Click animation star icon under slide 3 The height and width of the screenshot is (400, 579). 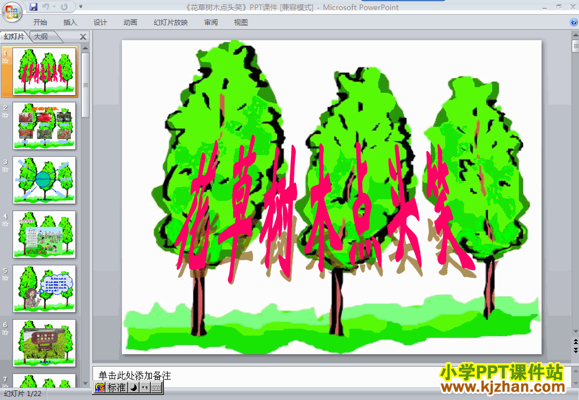[5, 169]
